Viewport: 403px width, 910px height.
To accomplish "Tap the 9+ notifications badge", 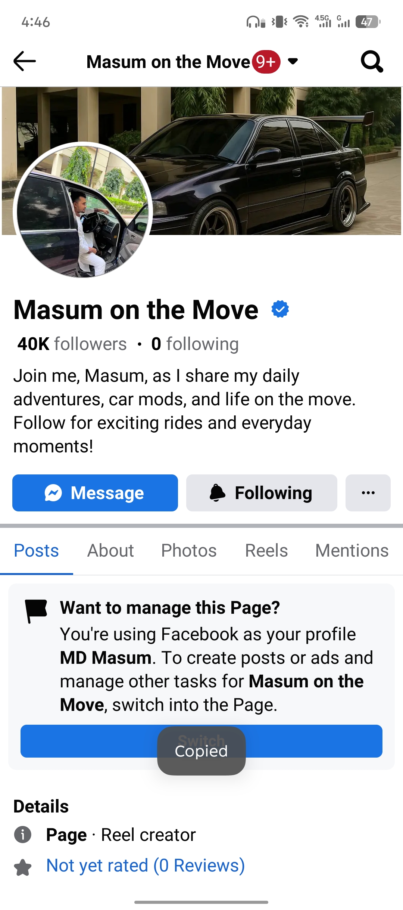I will pos(266,62).
